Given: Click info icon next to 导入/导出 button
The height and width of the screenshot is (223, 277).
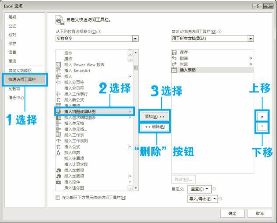Looking at the screenshot, I should point(220,198).
